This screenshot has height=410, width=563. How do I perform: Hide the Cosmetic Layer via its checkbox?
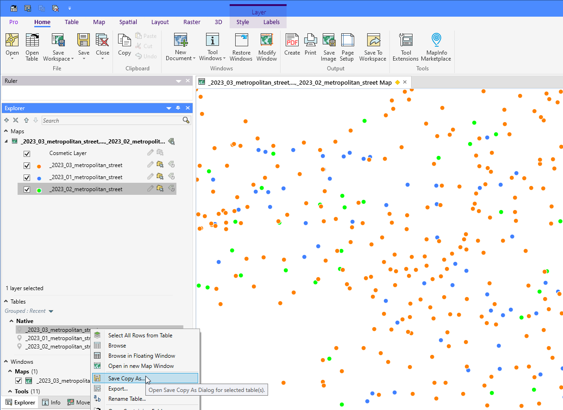[27, 153]
